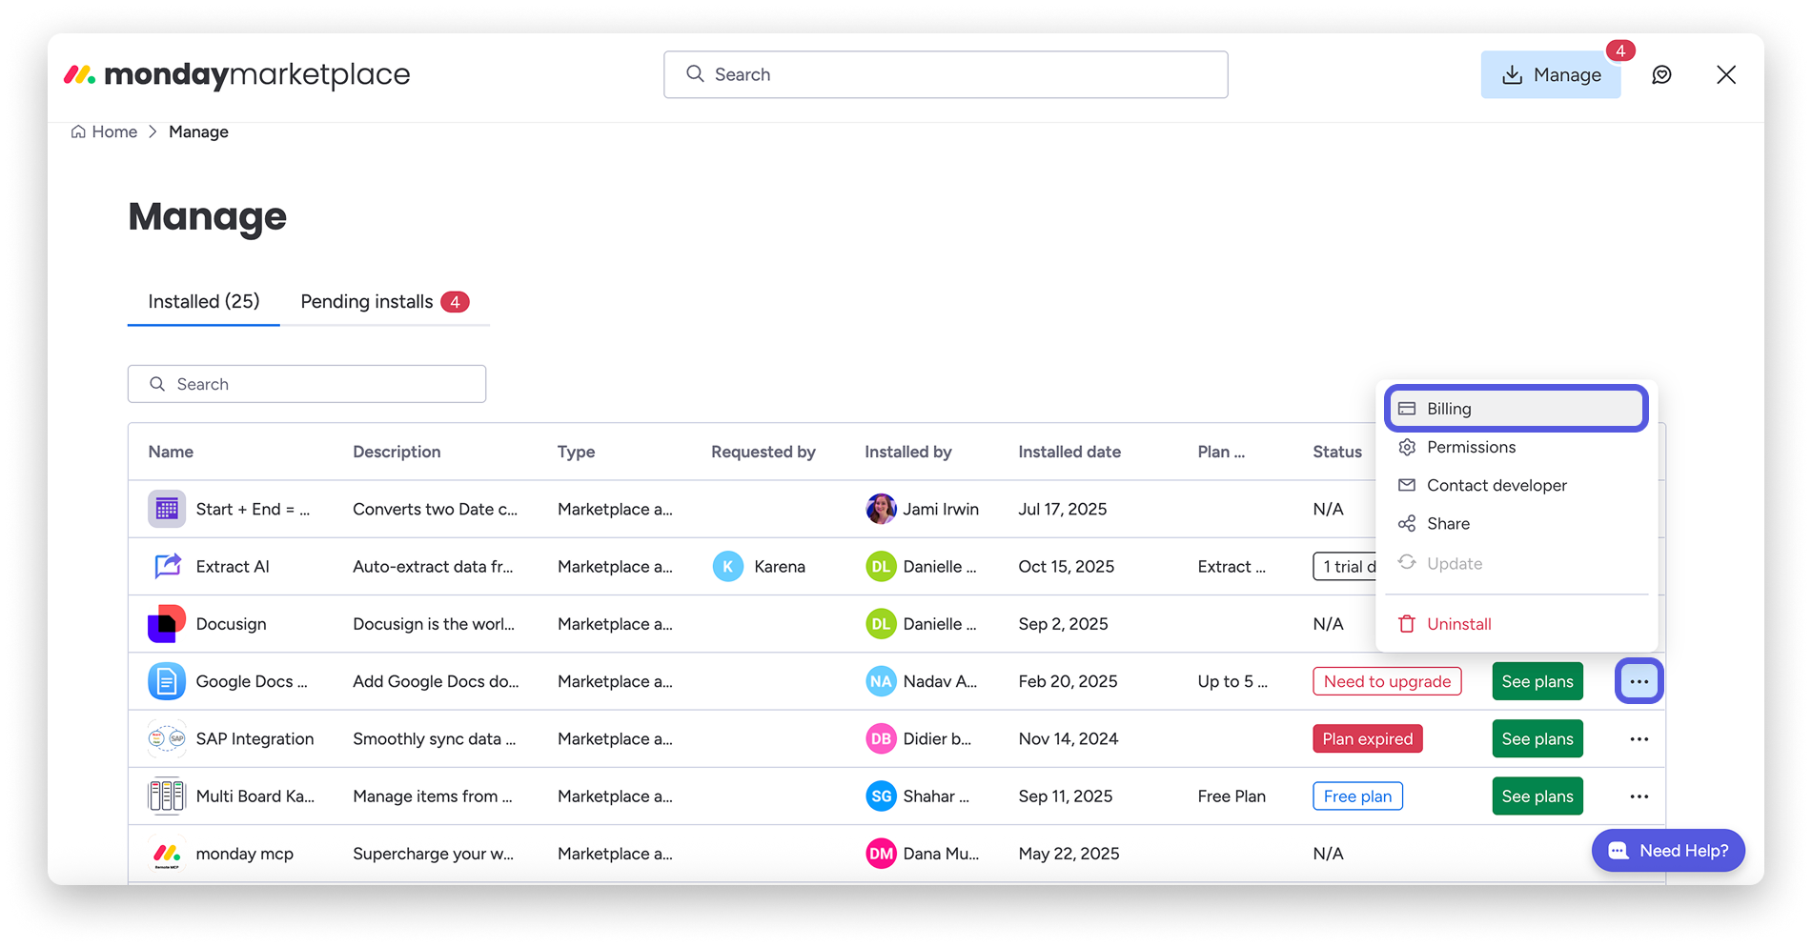This screenshot has height=947, width=1812.
Task: Click the Installed by column header
Action: click(908, 452)
